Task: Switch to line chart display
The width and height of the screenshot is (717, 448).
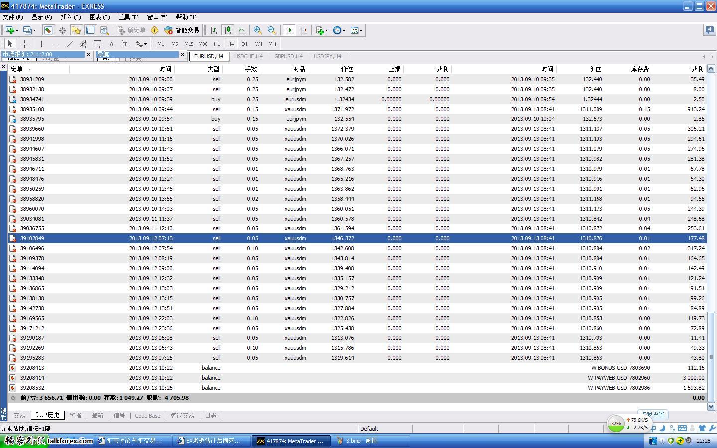Action: pyautogui.click(x=241, y=30)
